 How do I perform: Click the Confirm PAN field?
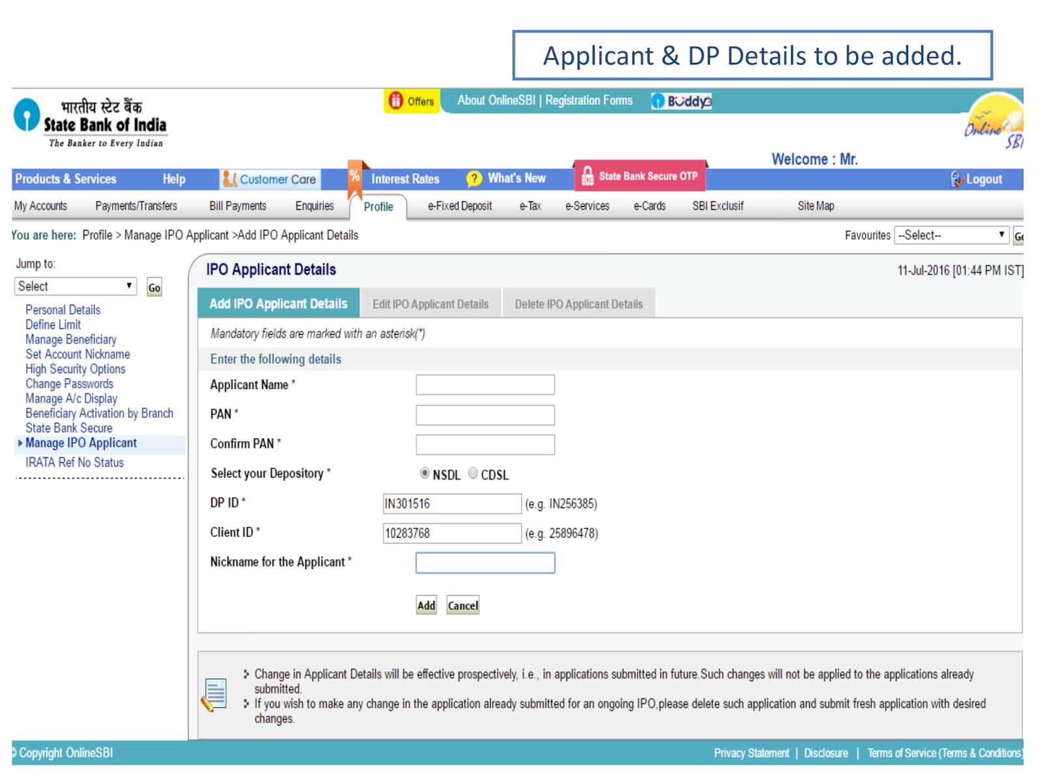[x=485, y=444]
